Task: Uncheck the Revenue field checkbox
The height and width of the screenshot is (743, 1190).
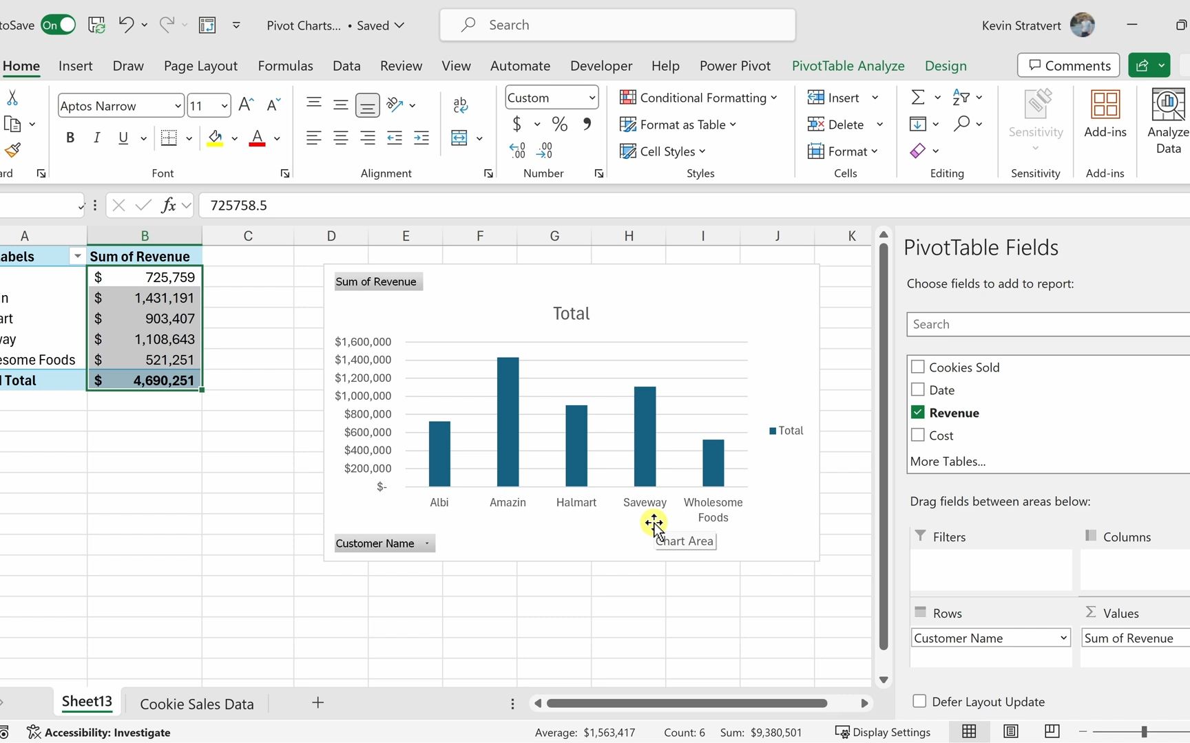Action: [917, 412]
